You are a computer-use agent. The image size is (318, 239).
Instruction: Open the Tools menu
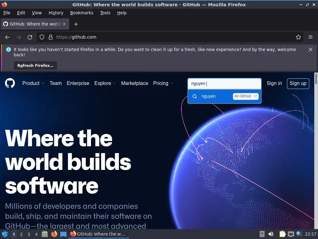coord(105,13)
